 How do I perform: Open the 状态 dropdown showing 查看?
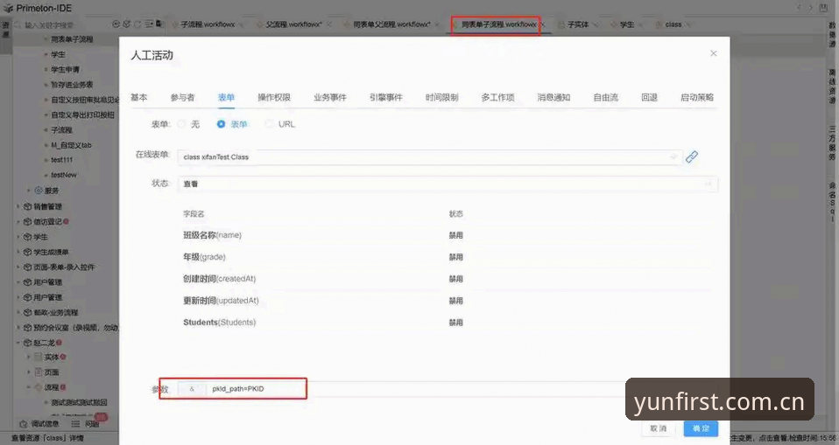tap(448, 184)
